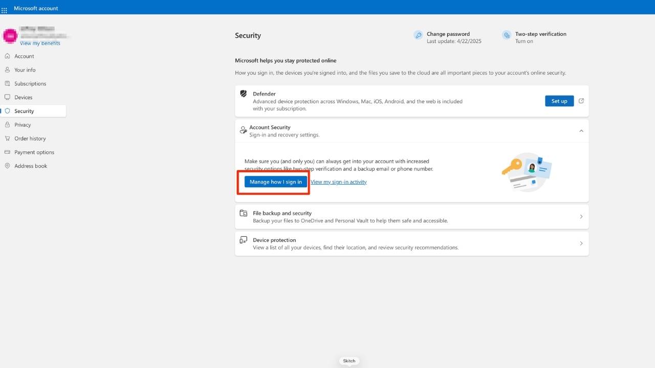This screenshot has width=655, height=368.
Task: Collapse the Account Security section chevron
Action: pos(581,131)
